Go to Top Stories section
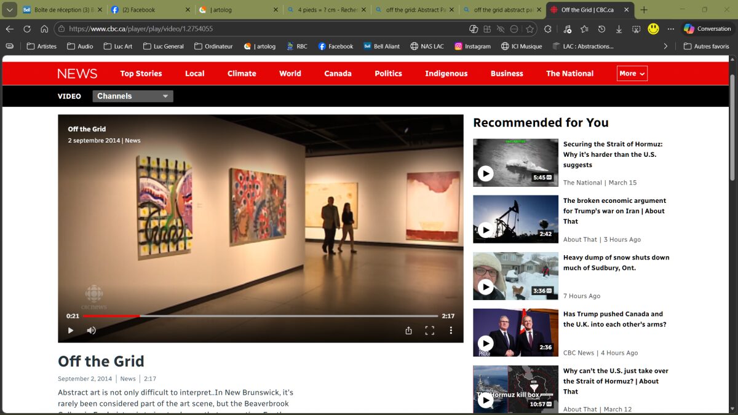The image size is (738, 415). coord(141,73)
